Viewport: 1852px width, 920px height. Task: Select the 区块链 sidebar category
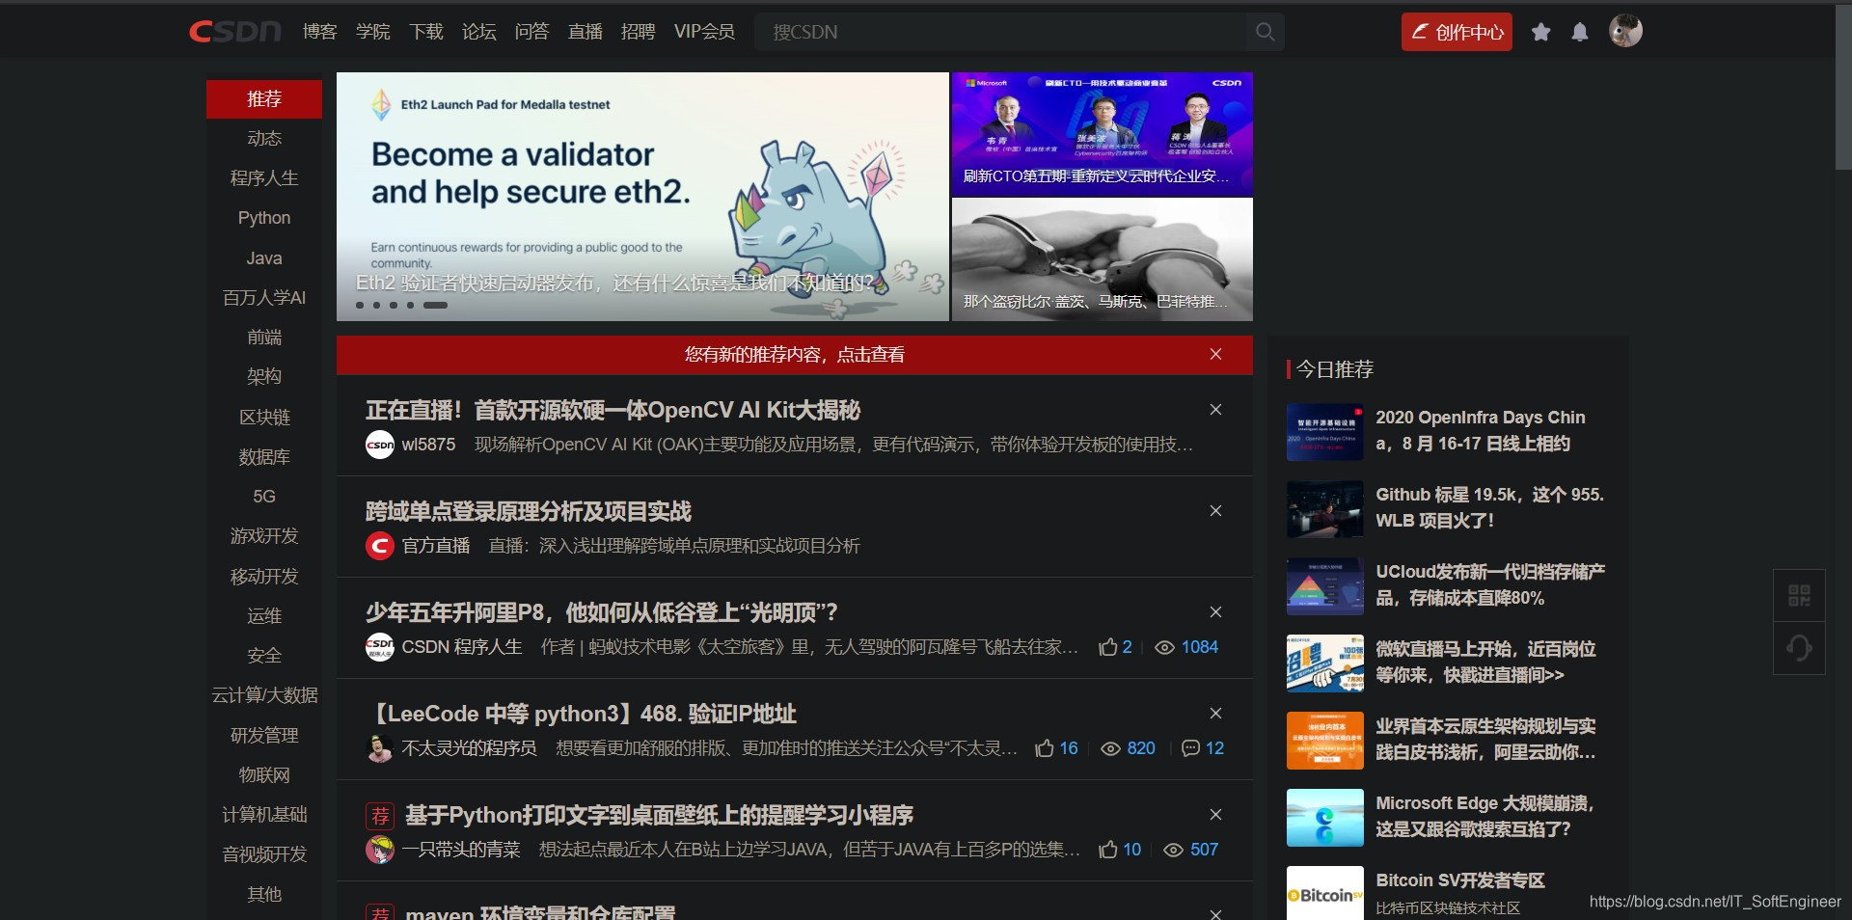(x=264, y=418)
